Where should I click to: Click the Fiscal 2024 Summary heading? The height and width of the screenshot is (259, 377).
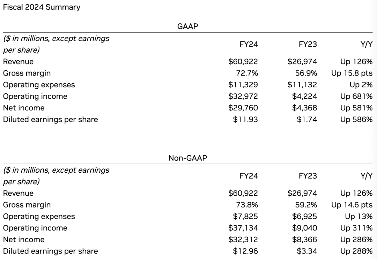point(42,7)
